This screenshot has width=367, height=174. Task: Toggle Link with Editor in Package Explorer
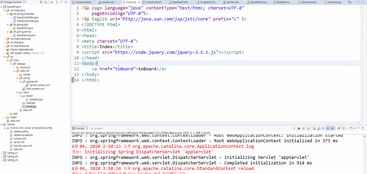tap(46, 2)
